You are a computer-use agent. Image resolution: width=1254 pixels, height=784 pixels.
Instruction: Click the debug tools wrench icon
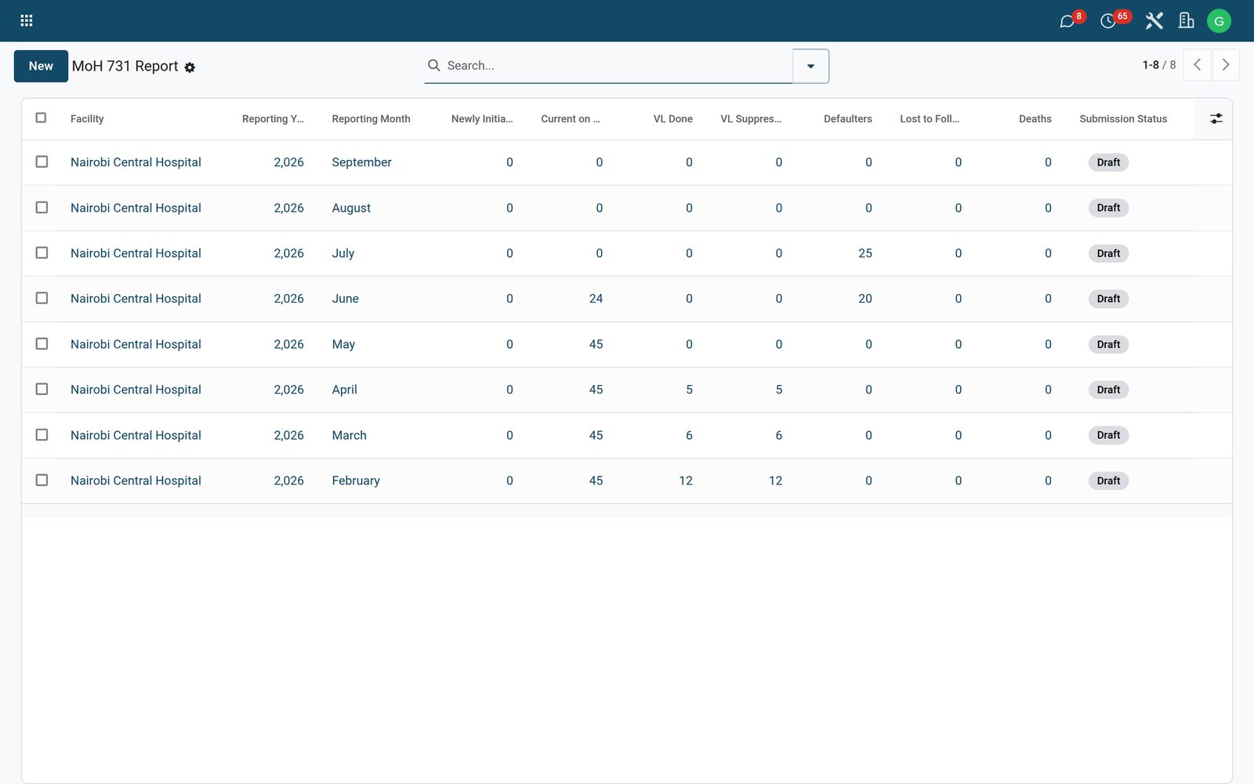1154,20
